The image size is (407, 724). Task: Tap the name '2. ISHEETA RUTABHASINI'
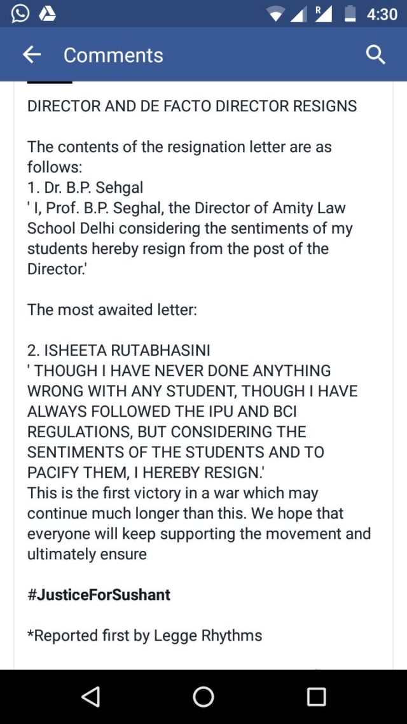[x=118, y=351]
